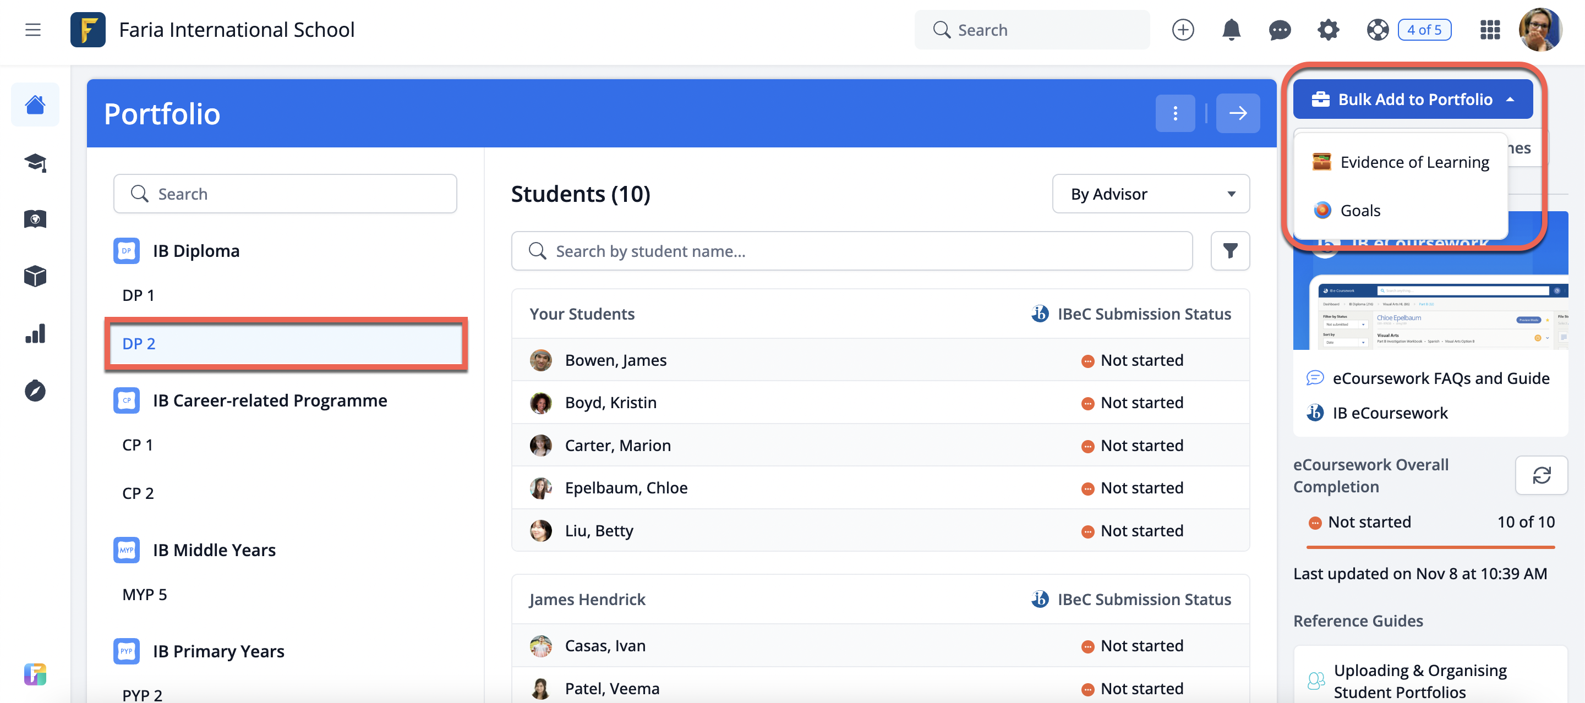Open the student filter funnel icon

click(x=1229, y=251)
